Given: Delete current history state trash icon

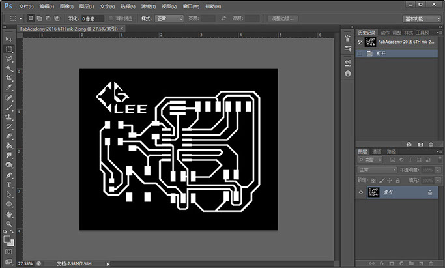Looking at the screenshot, I should click(x=431, y=145).
